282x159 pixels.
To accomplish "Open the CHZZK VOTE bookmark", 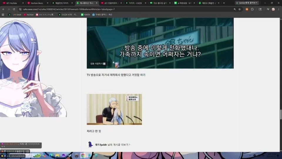I will pos(68,15).
